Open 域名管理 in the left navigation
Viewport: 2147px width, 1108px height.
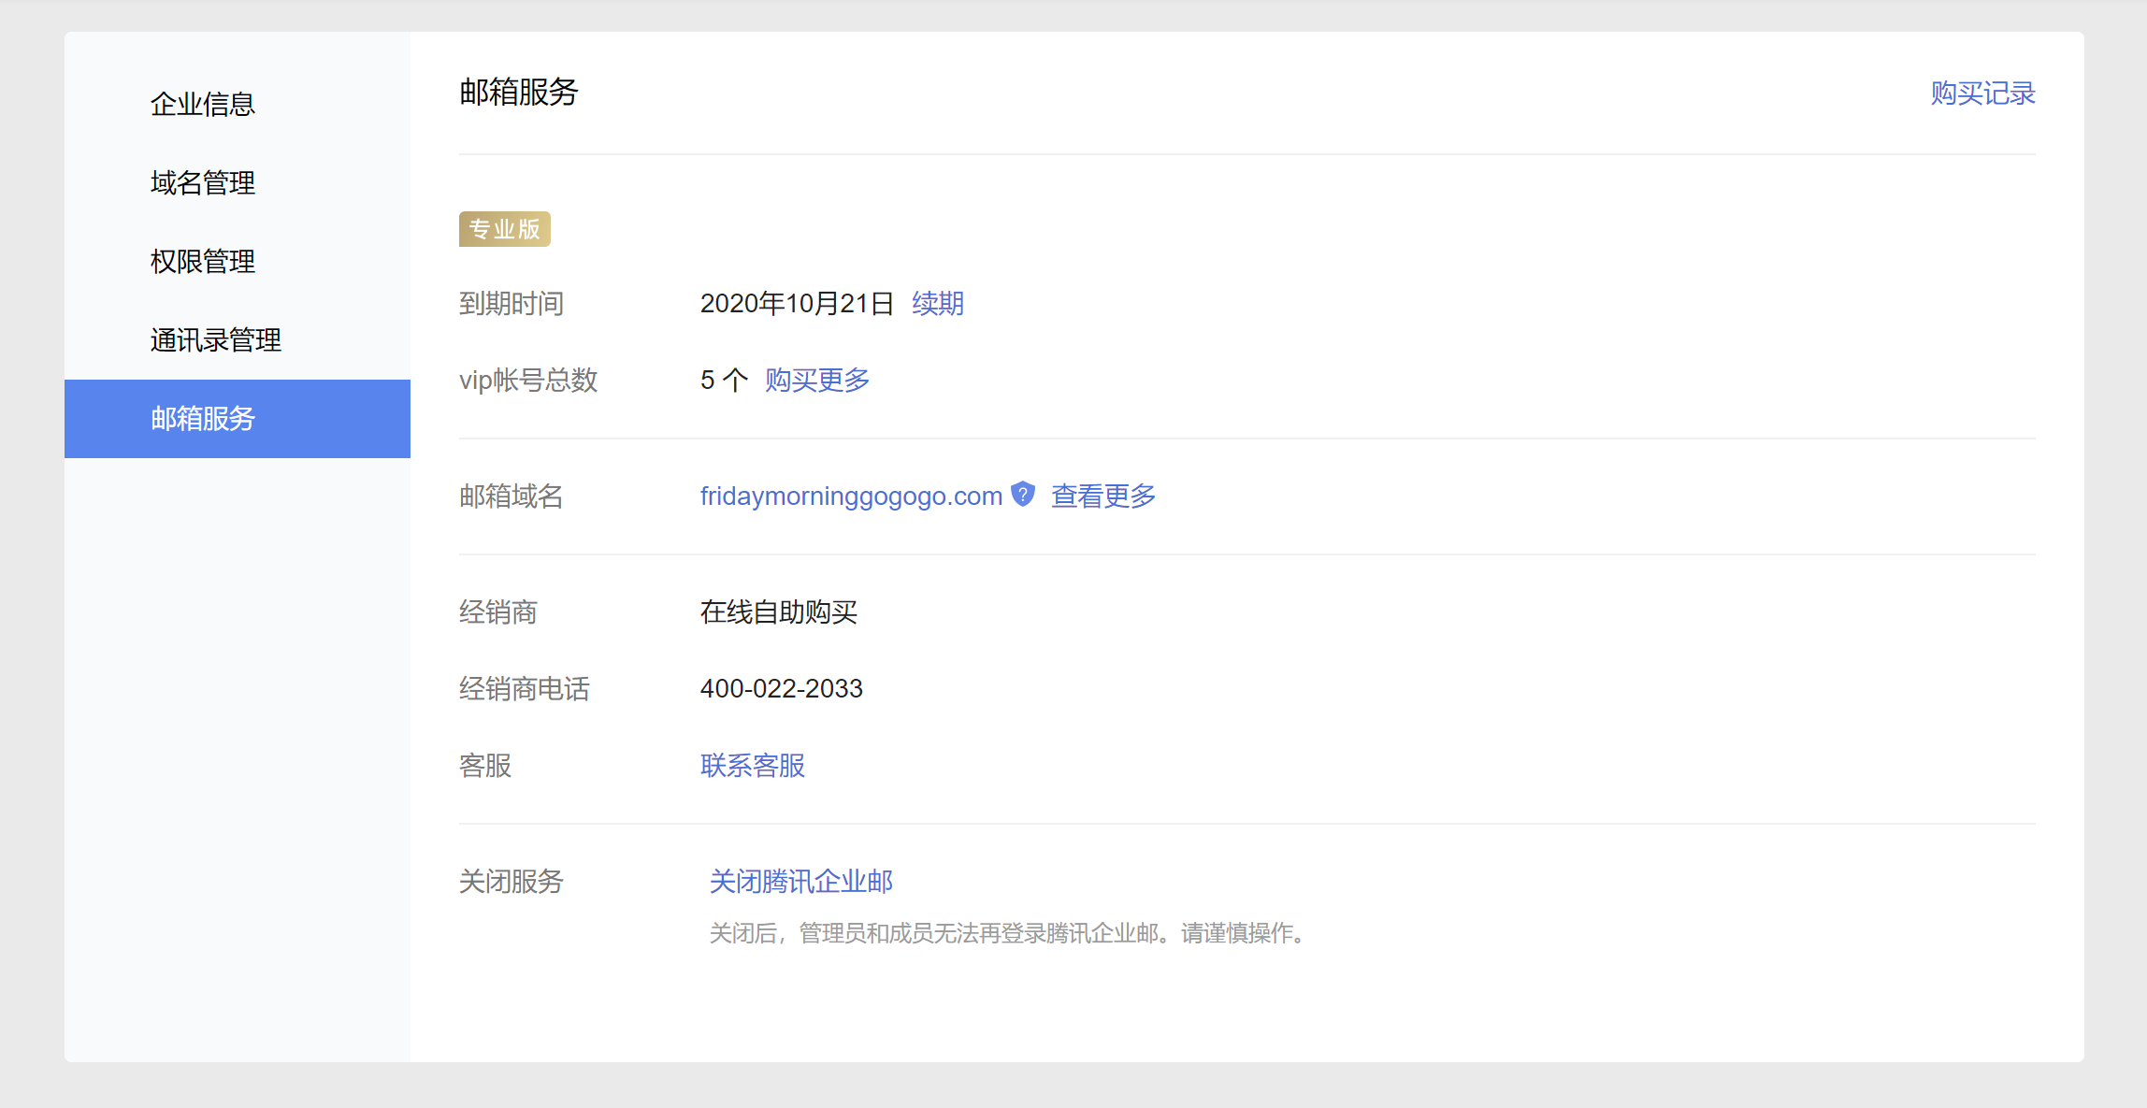pyautogui.click(x=202, y=182)
